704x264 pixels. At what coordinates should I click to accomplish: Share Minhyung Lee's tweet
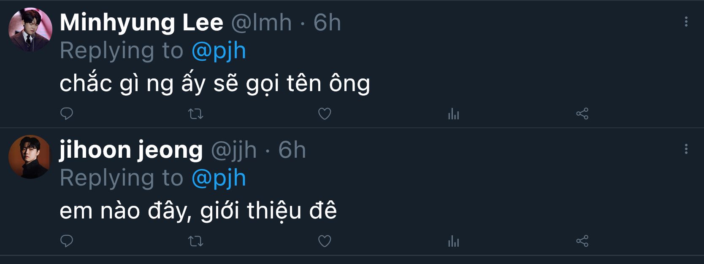point(582,114)
